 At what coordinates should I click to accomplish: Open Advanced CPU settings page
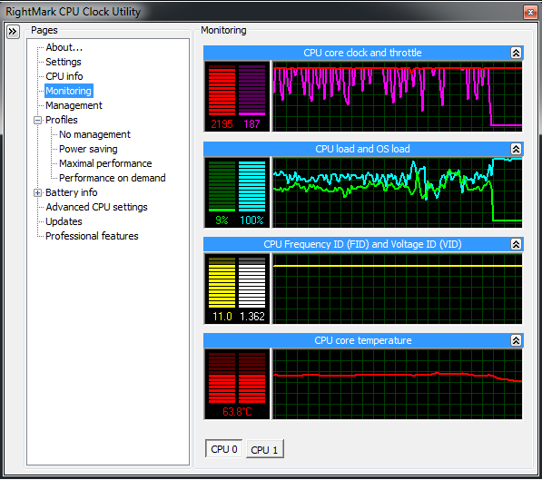coord(96,207)
